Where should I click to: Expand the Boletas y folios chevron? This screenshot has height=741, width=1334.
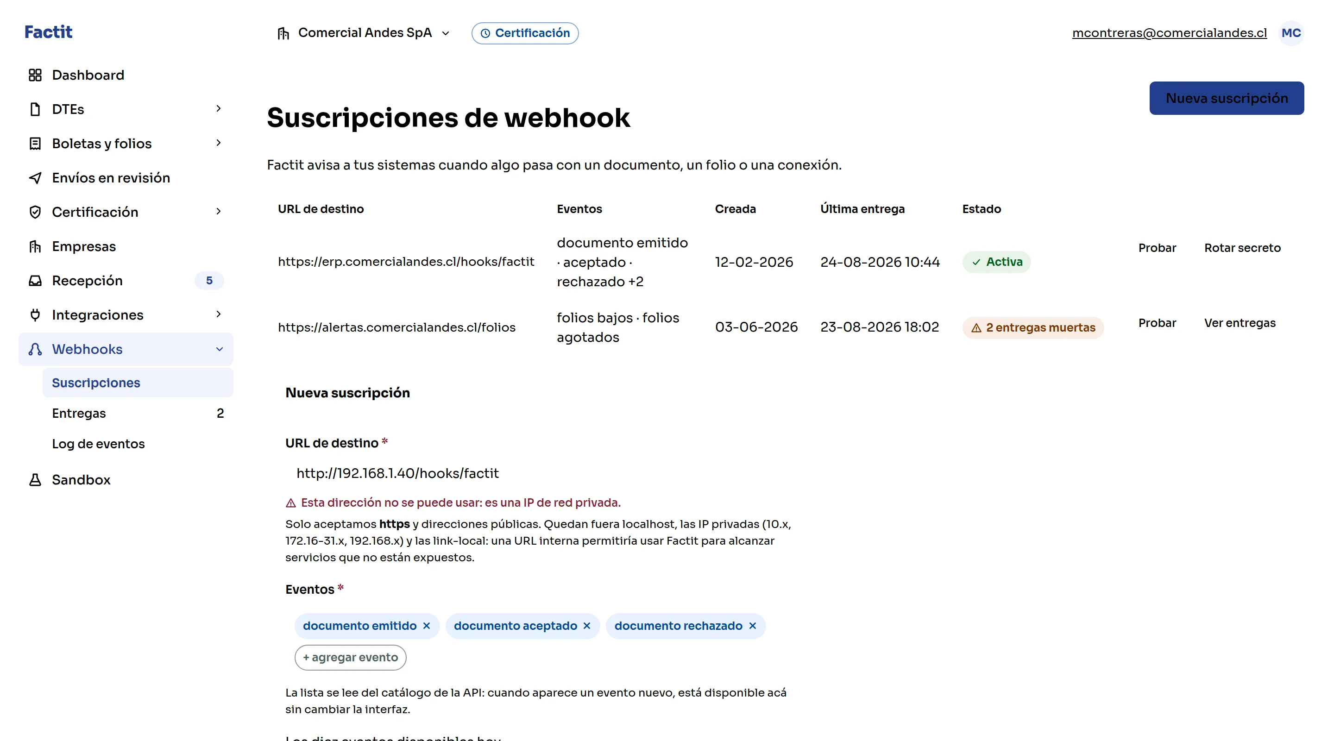click(x=219, y=142)
